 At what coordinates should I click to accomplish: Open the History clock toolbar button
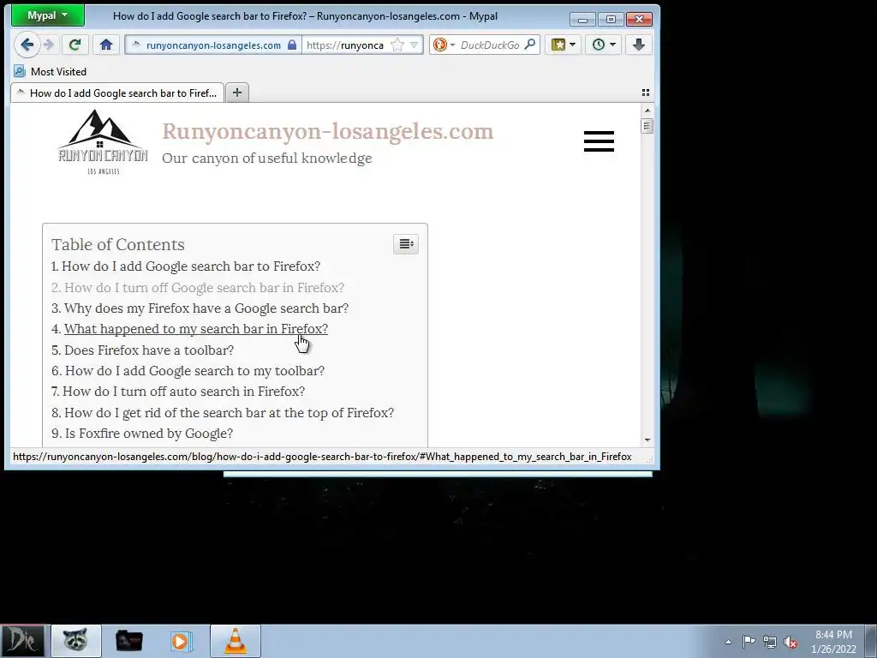coord(604,45)
